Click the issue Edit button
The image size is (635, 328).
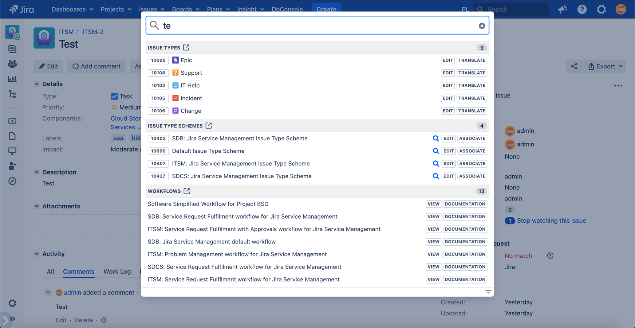tap(48, 66)
